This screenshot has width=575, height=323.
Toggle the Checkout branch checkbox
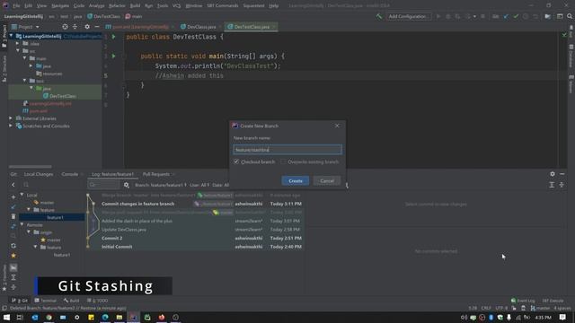click(x=236, y=161)
